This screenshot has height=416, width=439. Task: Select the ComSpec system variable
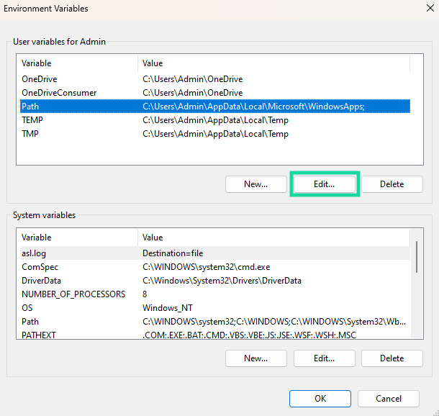(x=39, y=267)
